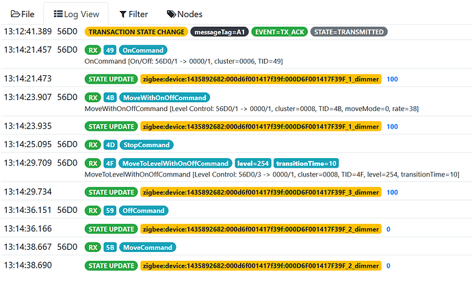
Task: Click the MoveToLevelWithOnOffCommand badge
Action: pyautogui.click(x=176, y=164)
